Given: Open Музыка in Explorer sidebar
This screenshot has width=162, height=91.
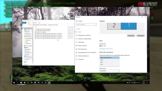Looking at the screenshot, I should (x=27, y=54).
